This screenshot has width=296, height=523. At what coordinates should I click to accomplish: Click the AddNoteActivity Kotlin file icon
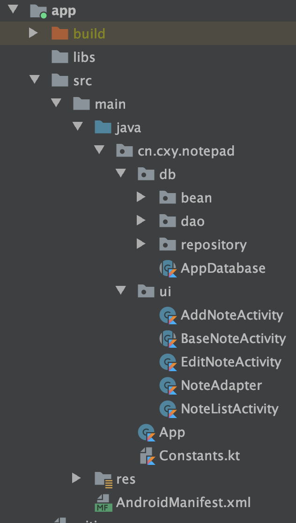click(168, 315)
